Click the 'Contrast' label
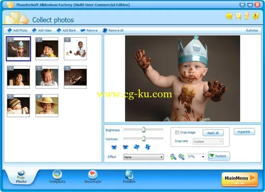 pos(111,139)
